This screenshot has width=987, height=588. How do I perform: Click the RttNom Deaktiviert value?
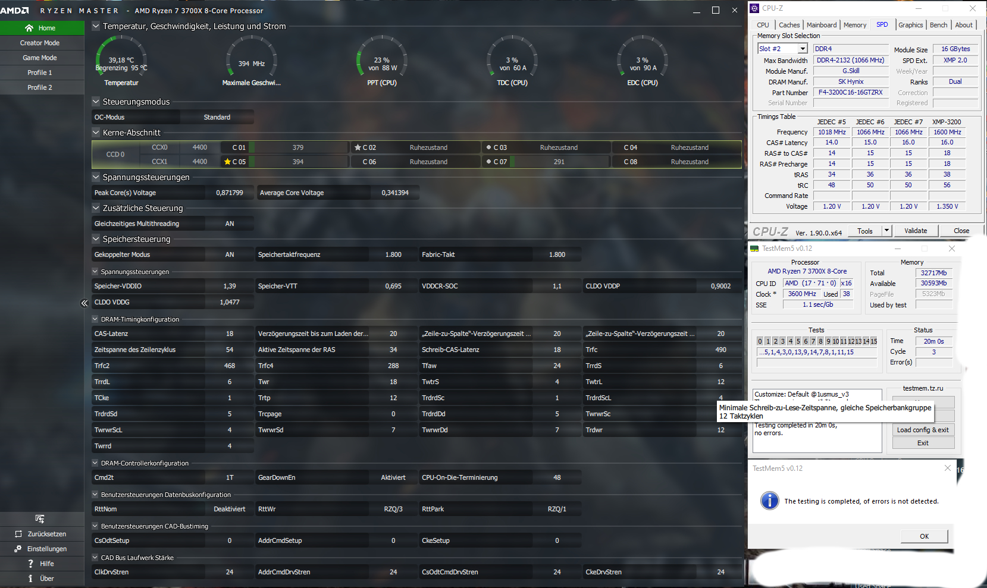click(x=230, y=509)
